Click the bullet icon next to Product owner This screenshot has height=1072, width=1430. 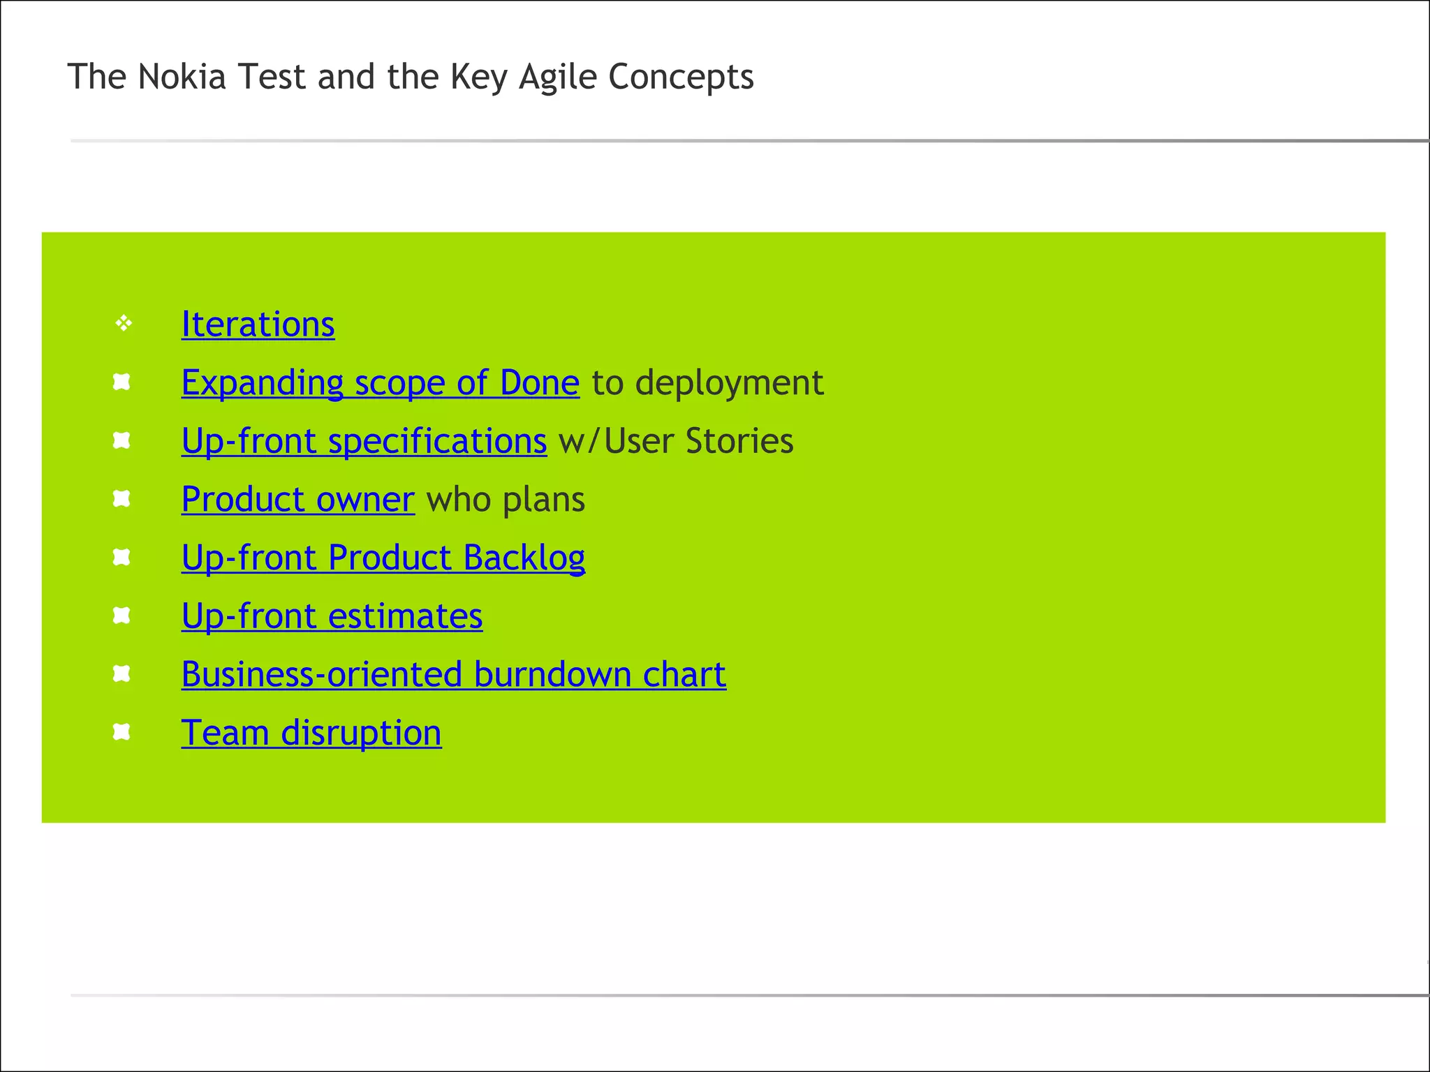point(121,498)
